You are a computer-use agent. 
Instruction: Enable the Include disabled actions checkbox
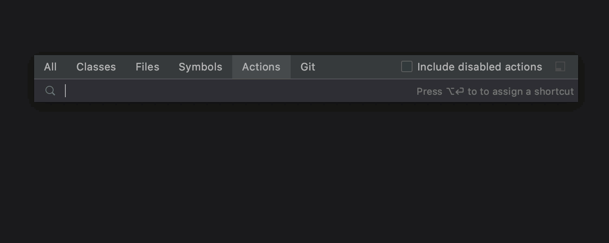click(407, 66)
